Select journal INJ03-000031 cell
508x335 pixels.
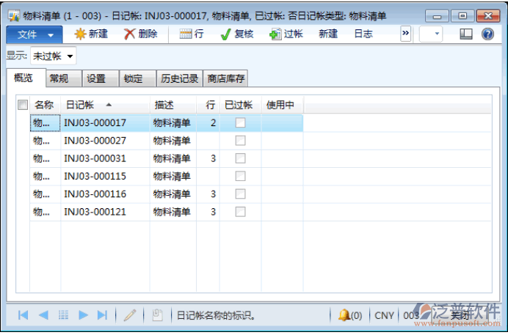pyautogui.click(x=105, y=158)
